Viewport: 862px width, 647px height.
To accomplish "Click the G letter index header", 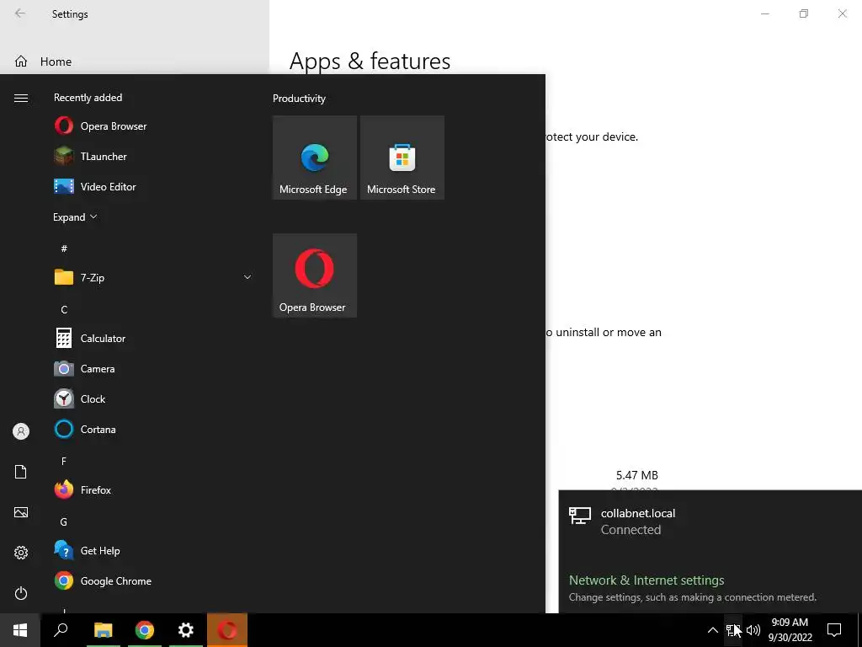I will (x=64, y=521).
